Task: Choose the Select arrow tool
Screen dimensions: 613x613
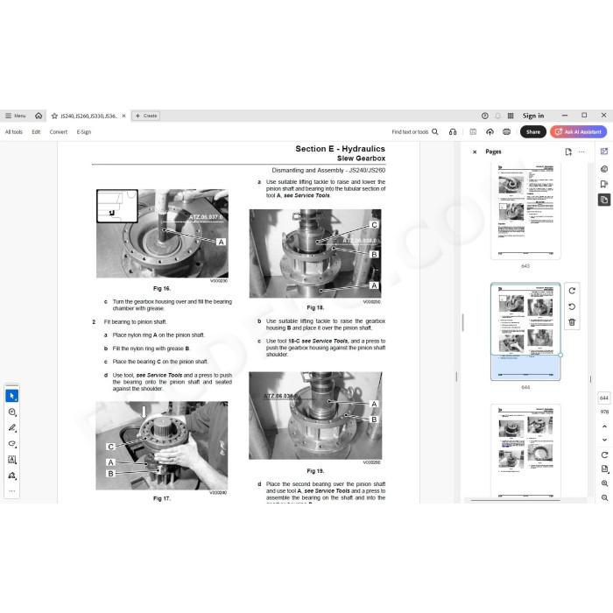Action: click(11, 396)
